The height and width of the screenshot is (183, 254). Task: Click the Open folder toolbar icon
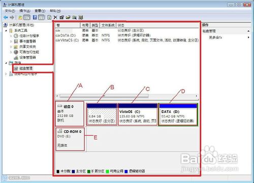click(x=68, y=17)
